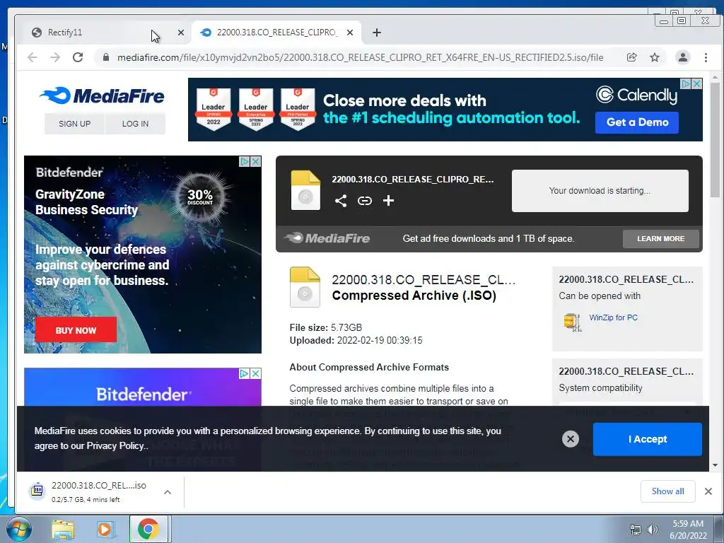The image size is (724, 543).
Task: Expand download item options chevron
Action: [168, 492]
